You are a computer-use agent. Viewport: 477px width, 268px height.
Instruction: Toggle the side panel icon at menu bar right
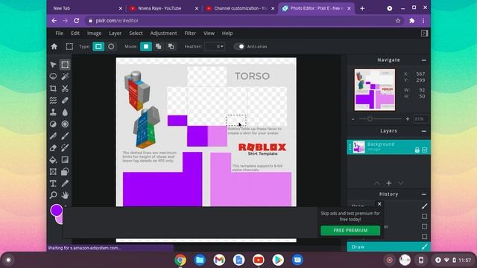[x=424, y=33]
